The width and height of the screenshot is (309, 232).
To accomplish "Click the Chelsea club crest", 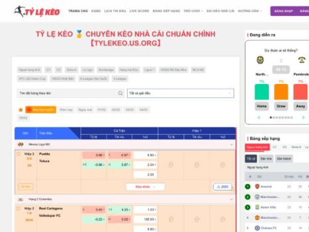I will coord(257,227).
